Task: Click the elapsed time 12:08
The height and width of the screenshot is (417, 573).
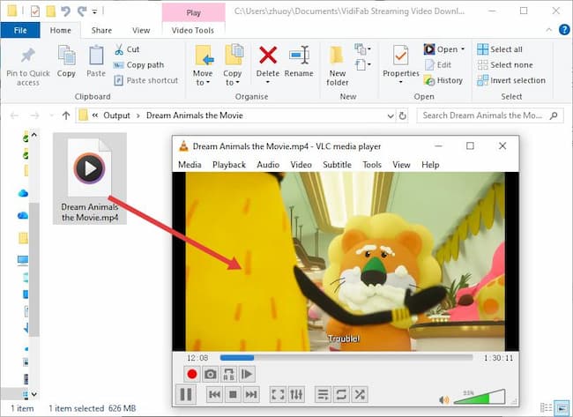Action: pos(197,358)
